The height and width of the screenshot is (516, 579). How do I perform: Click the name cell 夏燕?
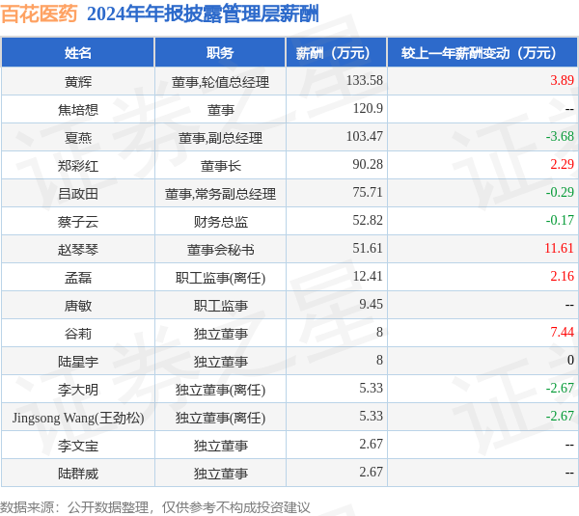coord(78,138)
